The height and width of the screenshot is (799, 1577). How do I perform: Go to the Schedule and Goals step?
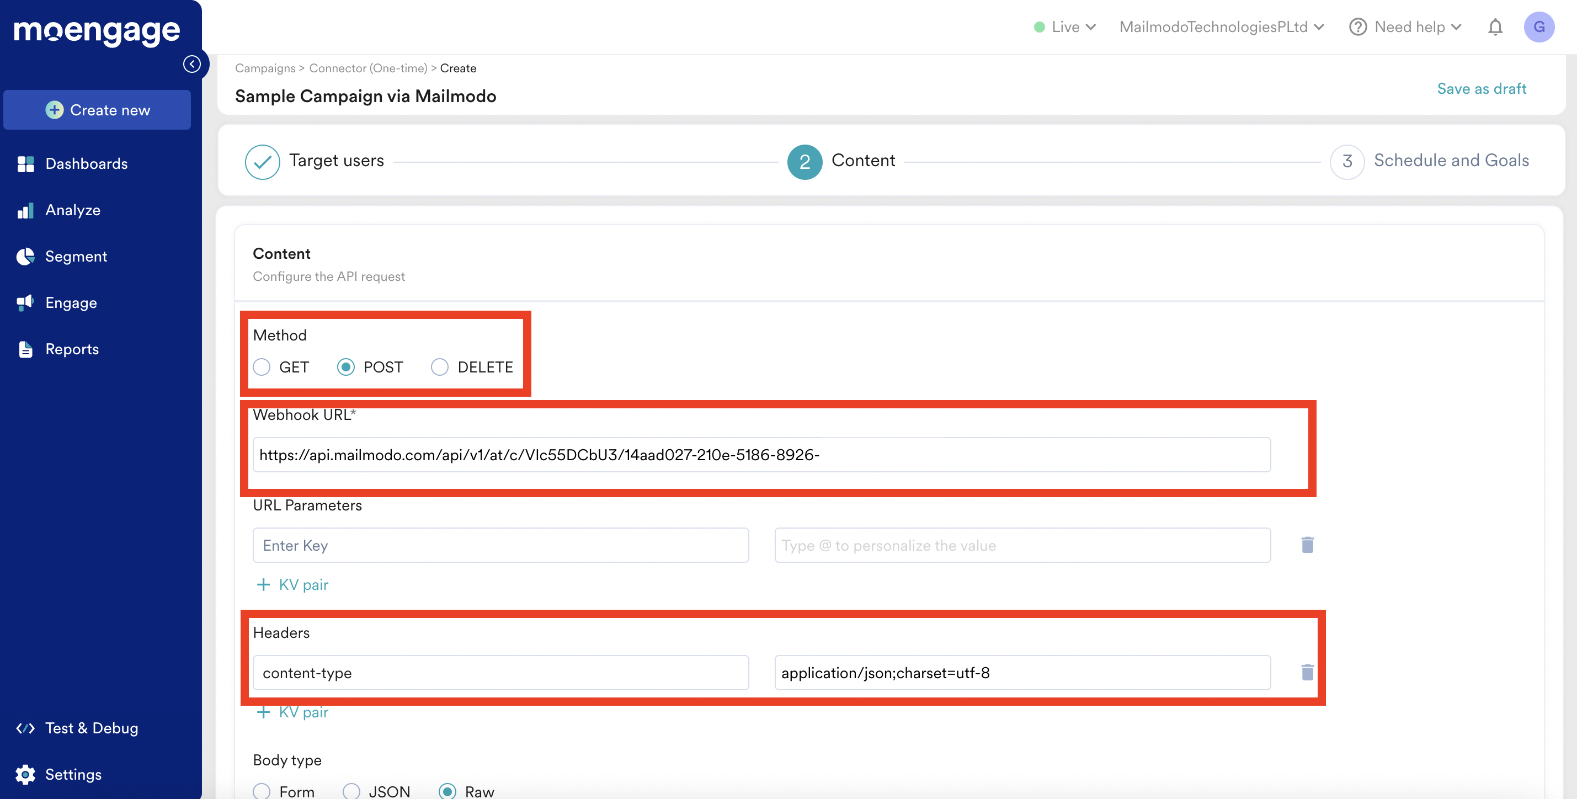[x=1452, y=161]
